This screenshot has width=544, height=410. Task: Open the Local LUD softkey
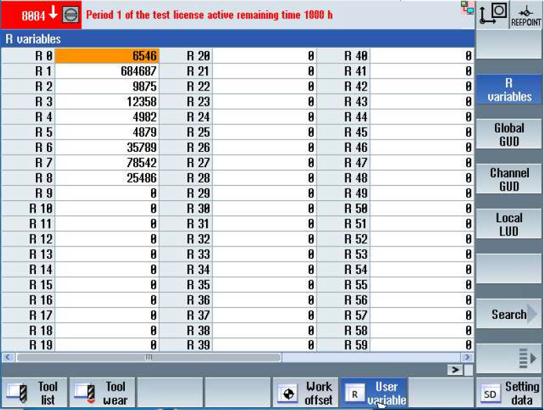click(509, 224)
